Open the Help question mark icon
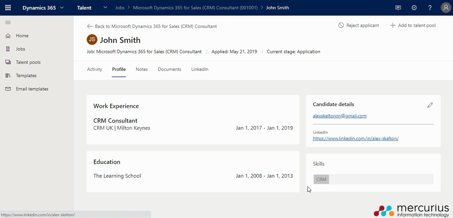This screenshot has height=218, width=453. [x=430, y=8]
